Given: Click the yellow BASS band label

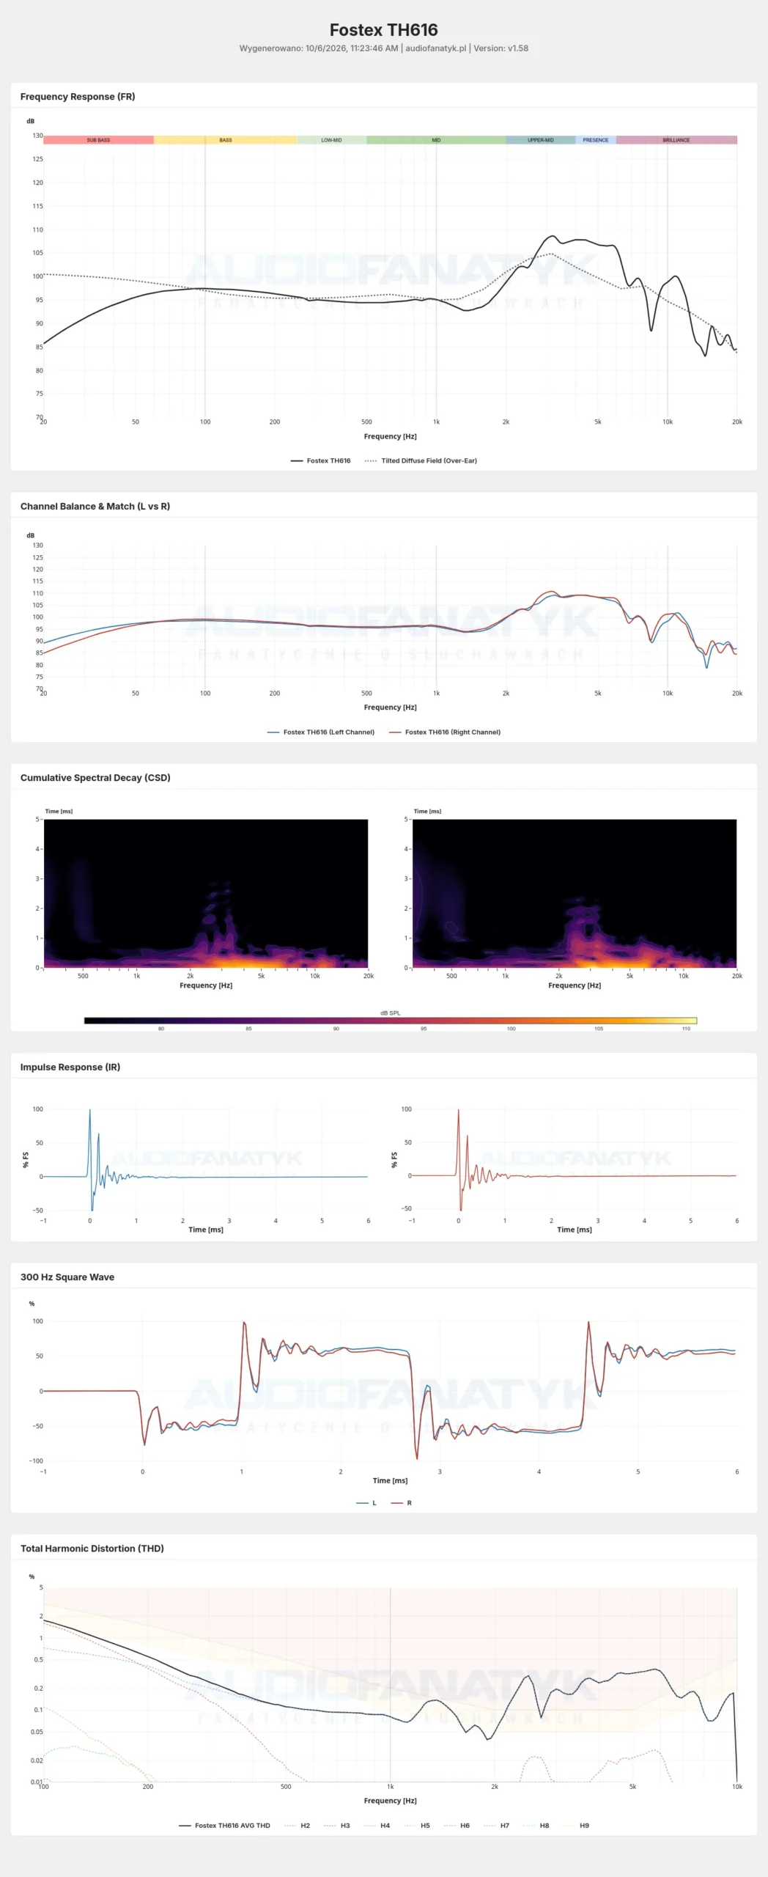Looking at the screenshot, I should (x=226, y=139).
